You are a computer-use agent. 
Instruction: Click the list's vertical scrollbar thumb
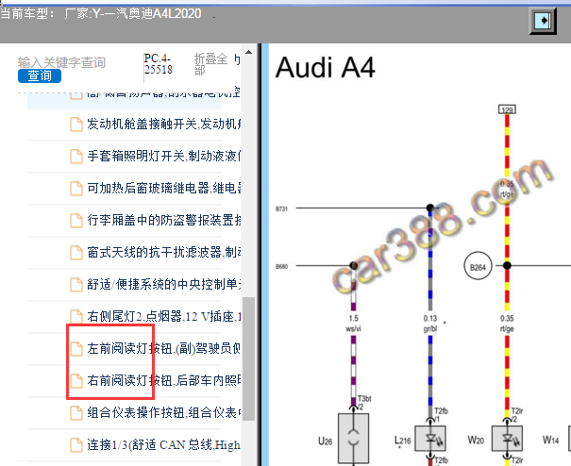pos(249,358)
